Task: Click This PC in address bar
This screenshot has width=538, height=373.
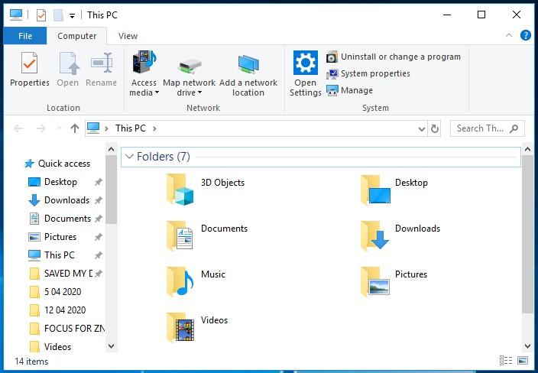Action: tap(131, 128)
